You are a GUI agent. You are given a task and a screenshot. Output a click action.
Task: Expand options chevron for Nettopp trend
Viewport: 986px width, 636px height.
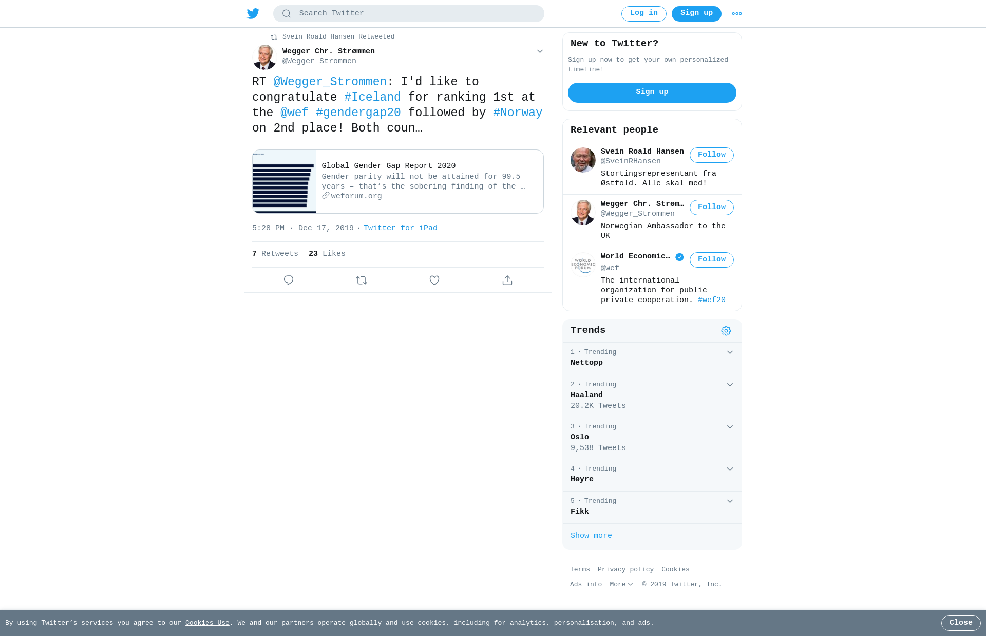pyautogui.click(x=730, y=352)
